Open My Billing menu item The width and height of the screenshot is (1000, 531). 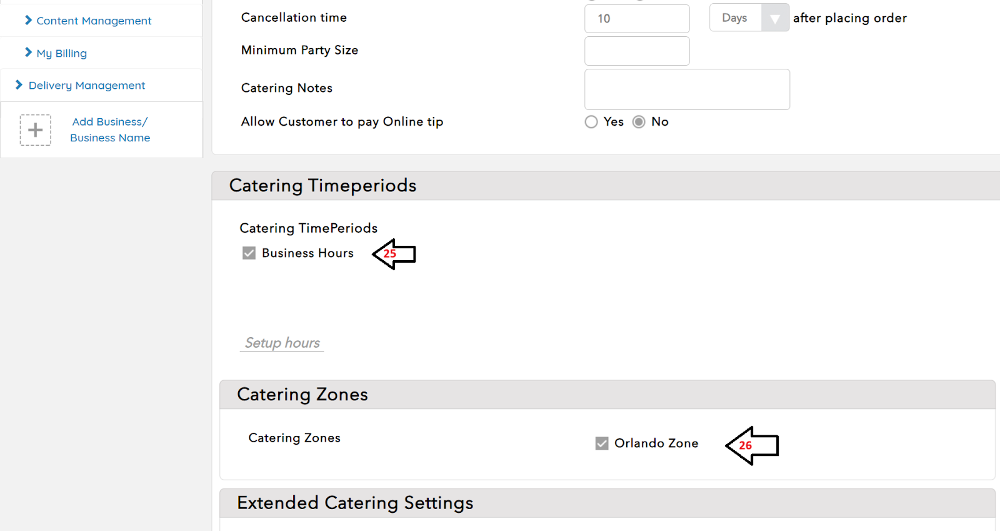61,53
